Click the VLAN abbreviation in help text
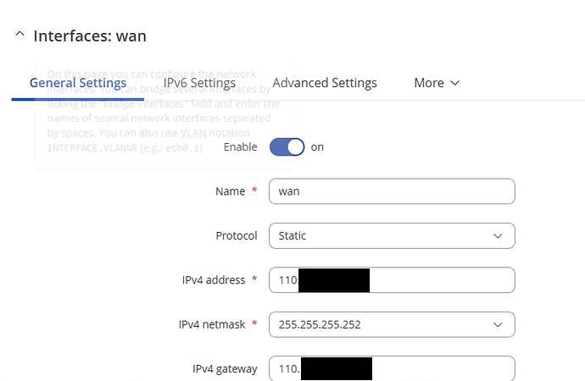585x381 pixels. tap(193, 133)
